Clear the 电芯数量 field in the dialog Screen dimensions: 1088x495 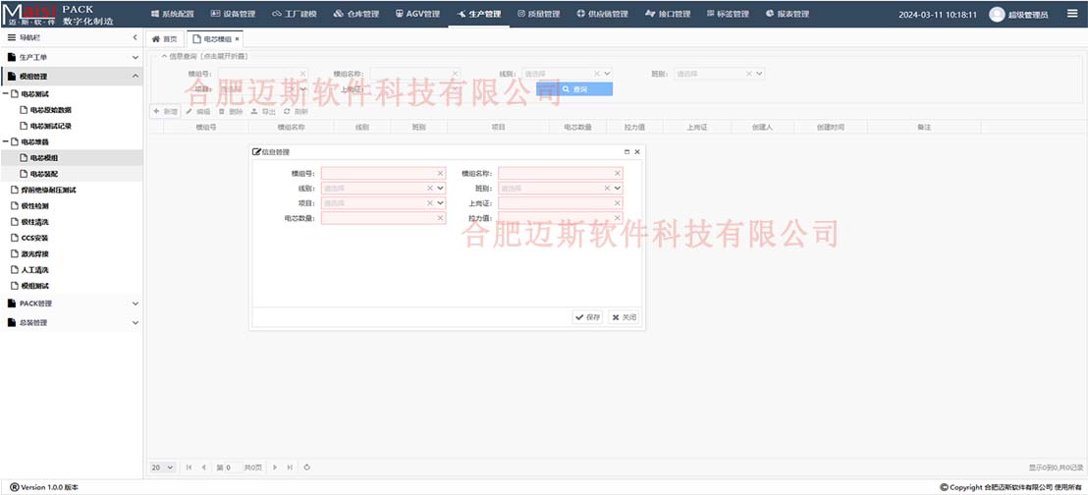[441, 218]
